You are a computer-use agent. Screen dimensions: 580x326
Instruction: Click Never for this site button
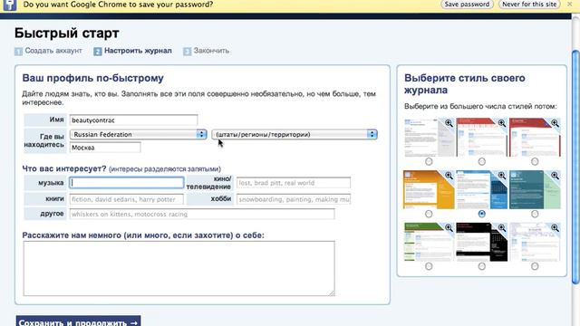(529, 5)
